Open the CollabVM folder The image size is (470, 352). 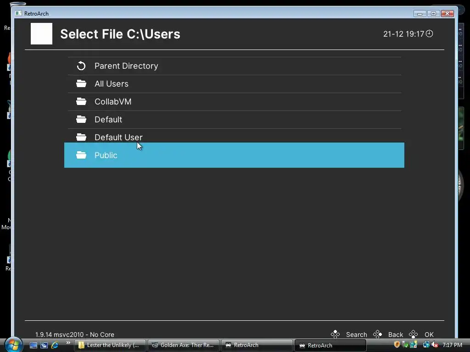click(235, 102)
